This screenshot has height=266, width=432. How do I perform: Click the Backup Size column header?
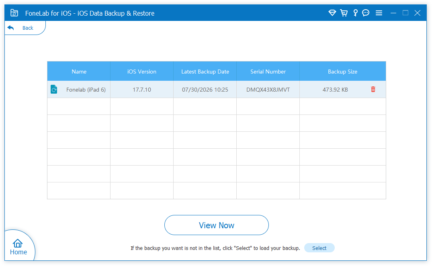pyautogui.click(x=343, y=71)
